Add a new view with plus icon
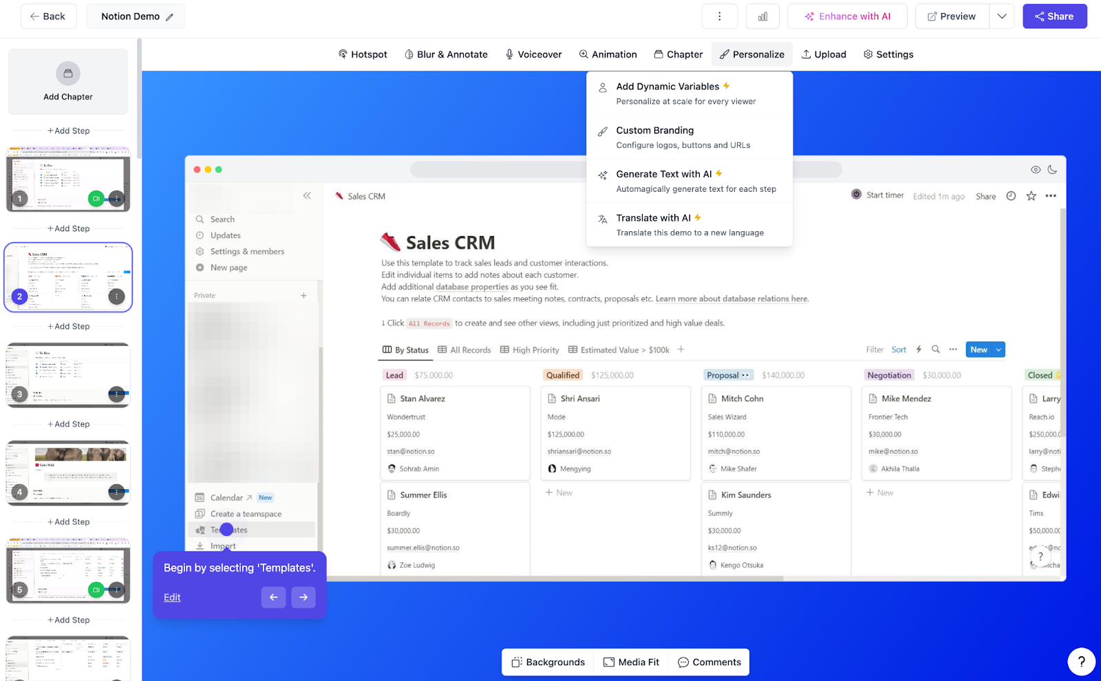 pos(681,349)
